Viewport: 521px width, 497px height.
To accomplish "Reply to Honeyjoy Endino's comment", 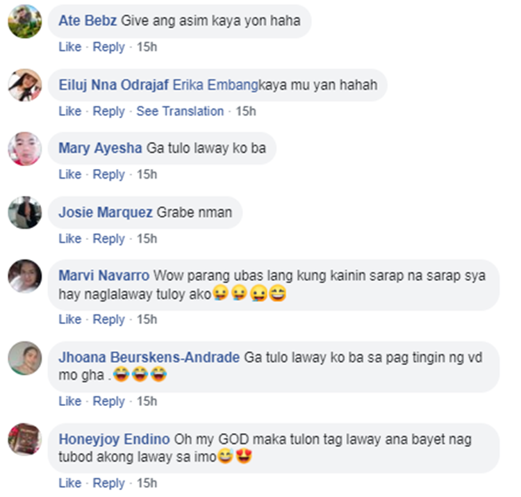I will point(108,483).
